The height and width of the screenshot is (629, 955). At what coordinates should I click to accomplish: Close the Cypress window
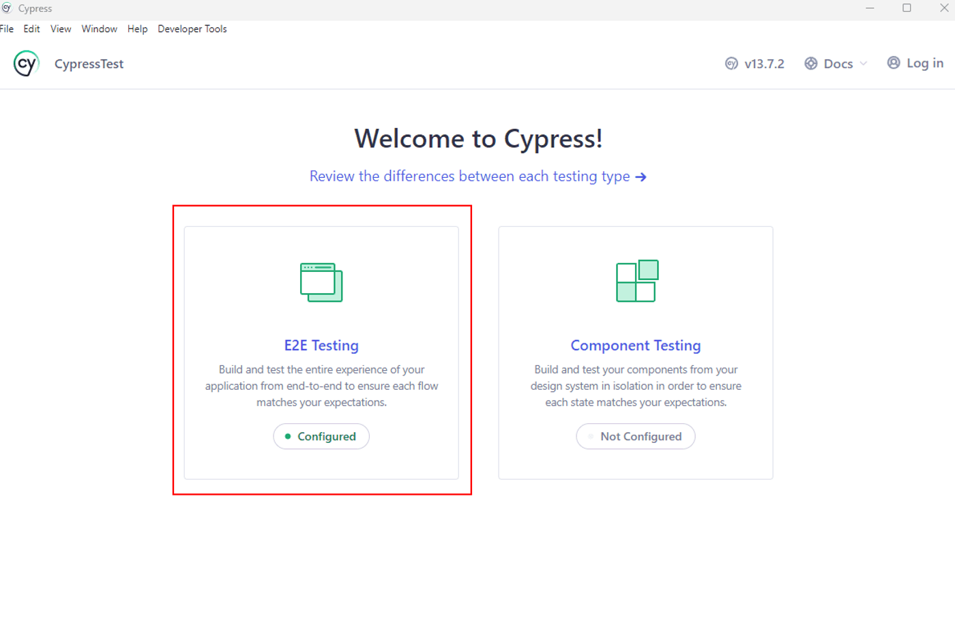[944, 8]
